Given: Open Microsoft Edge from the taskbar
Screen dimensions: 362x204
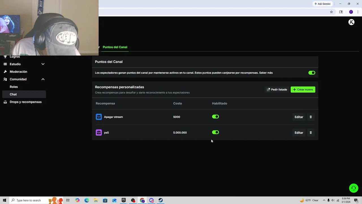Looking at the screenshot, I should (x=87, y=200).
